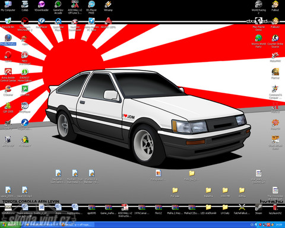Launch Worms World Party shortcut
This screenshot has width=285, height=228.
click(x=258, y=41)
